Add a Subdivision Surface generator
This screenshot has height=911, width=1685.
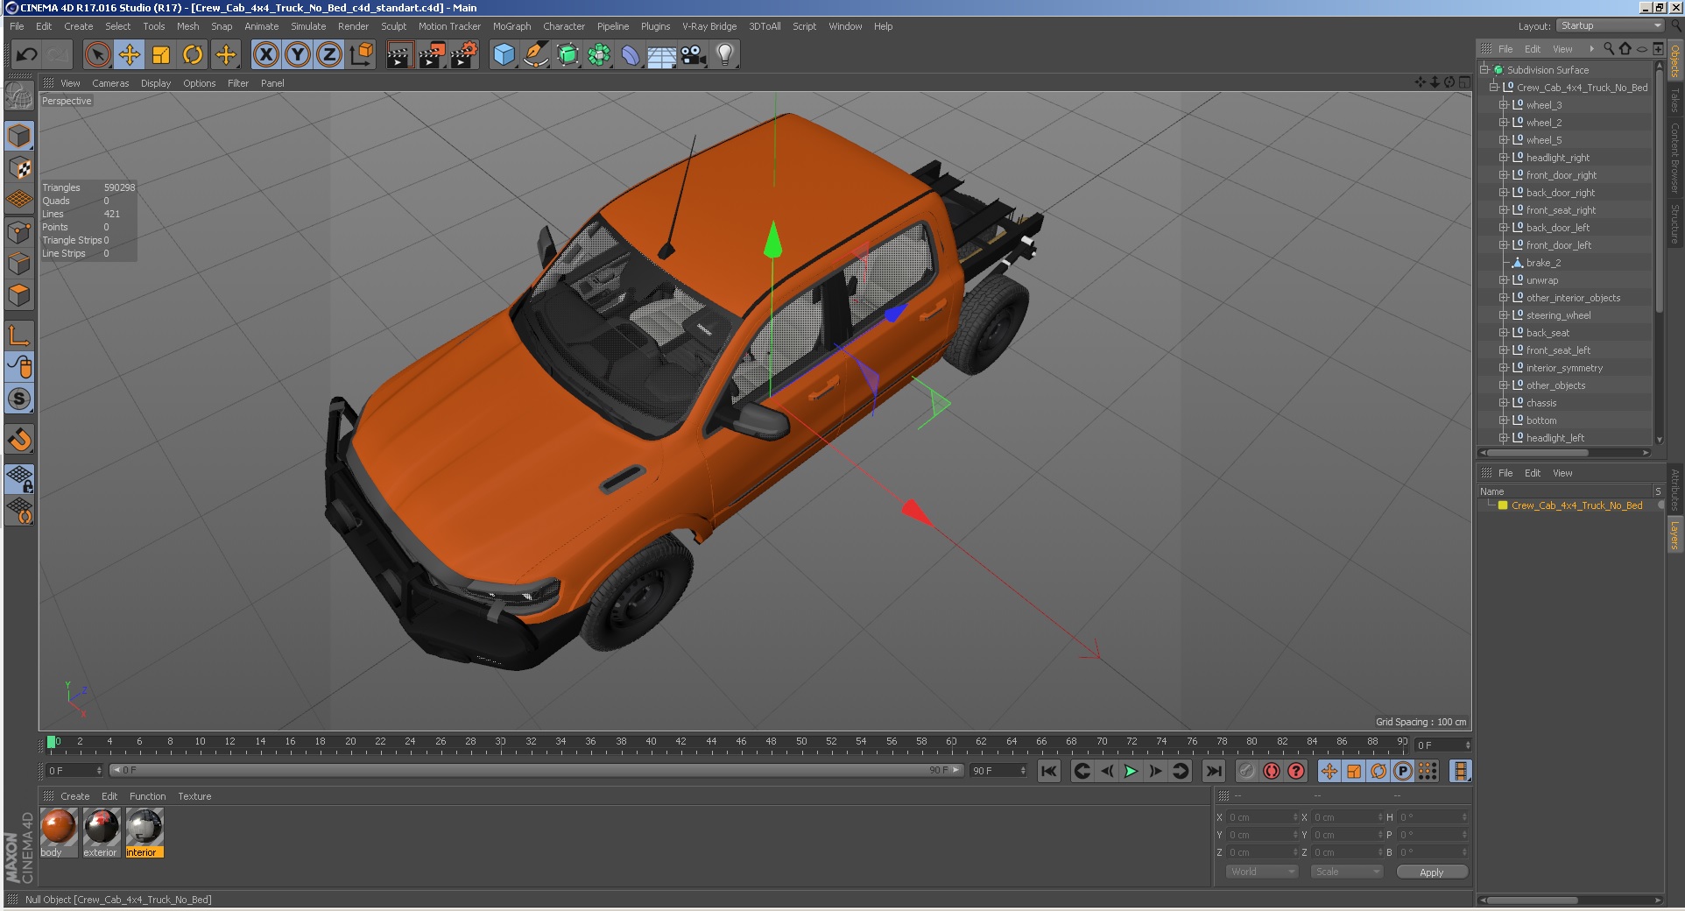pos(568,55)
